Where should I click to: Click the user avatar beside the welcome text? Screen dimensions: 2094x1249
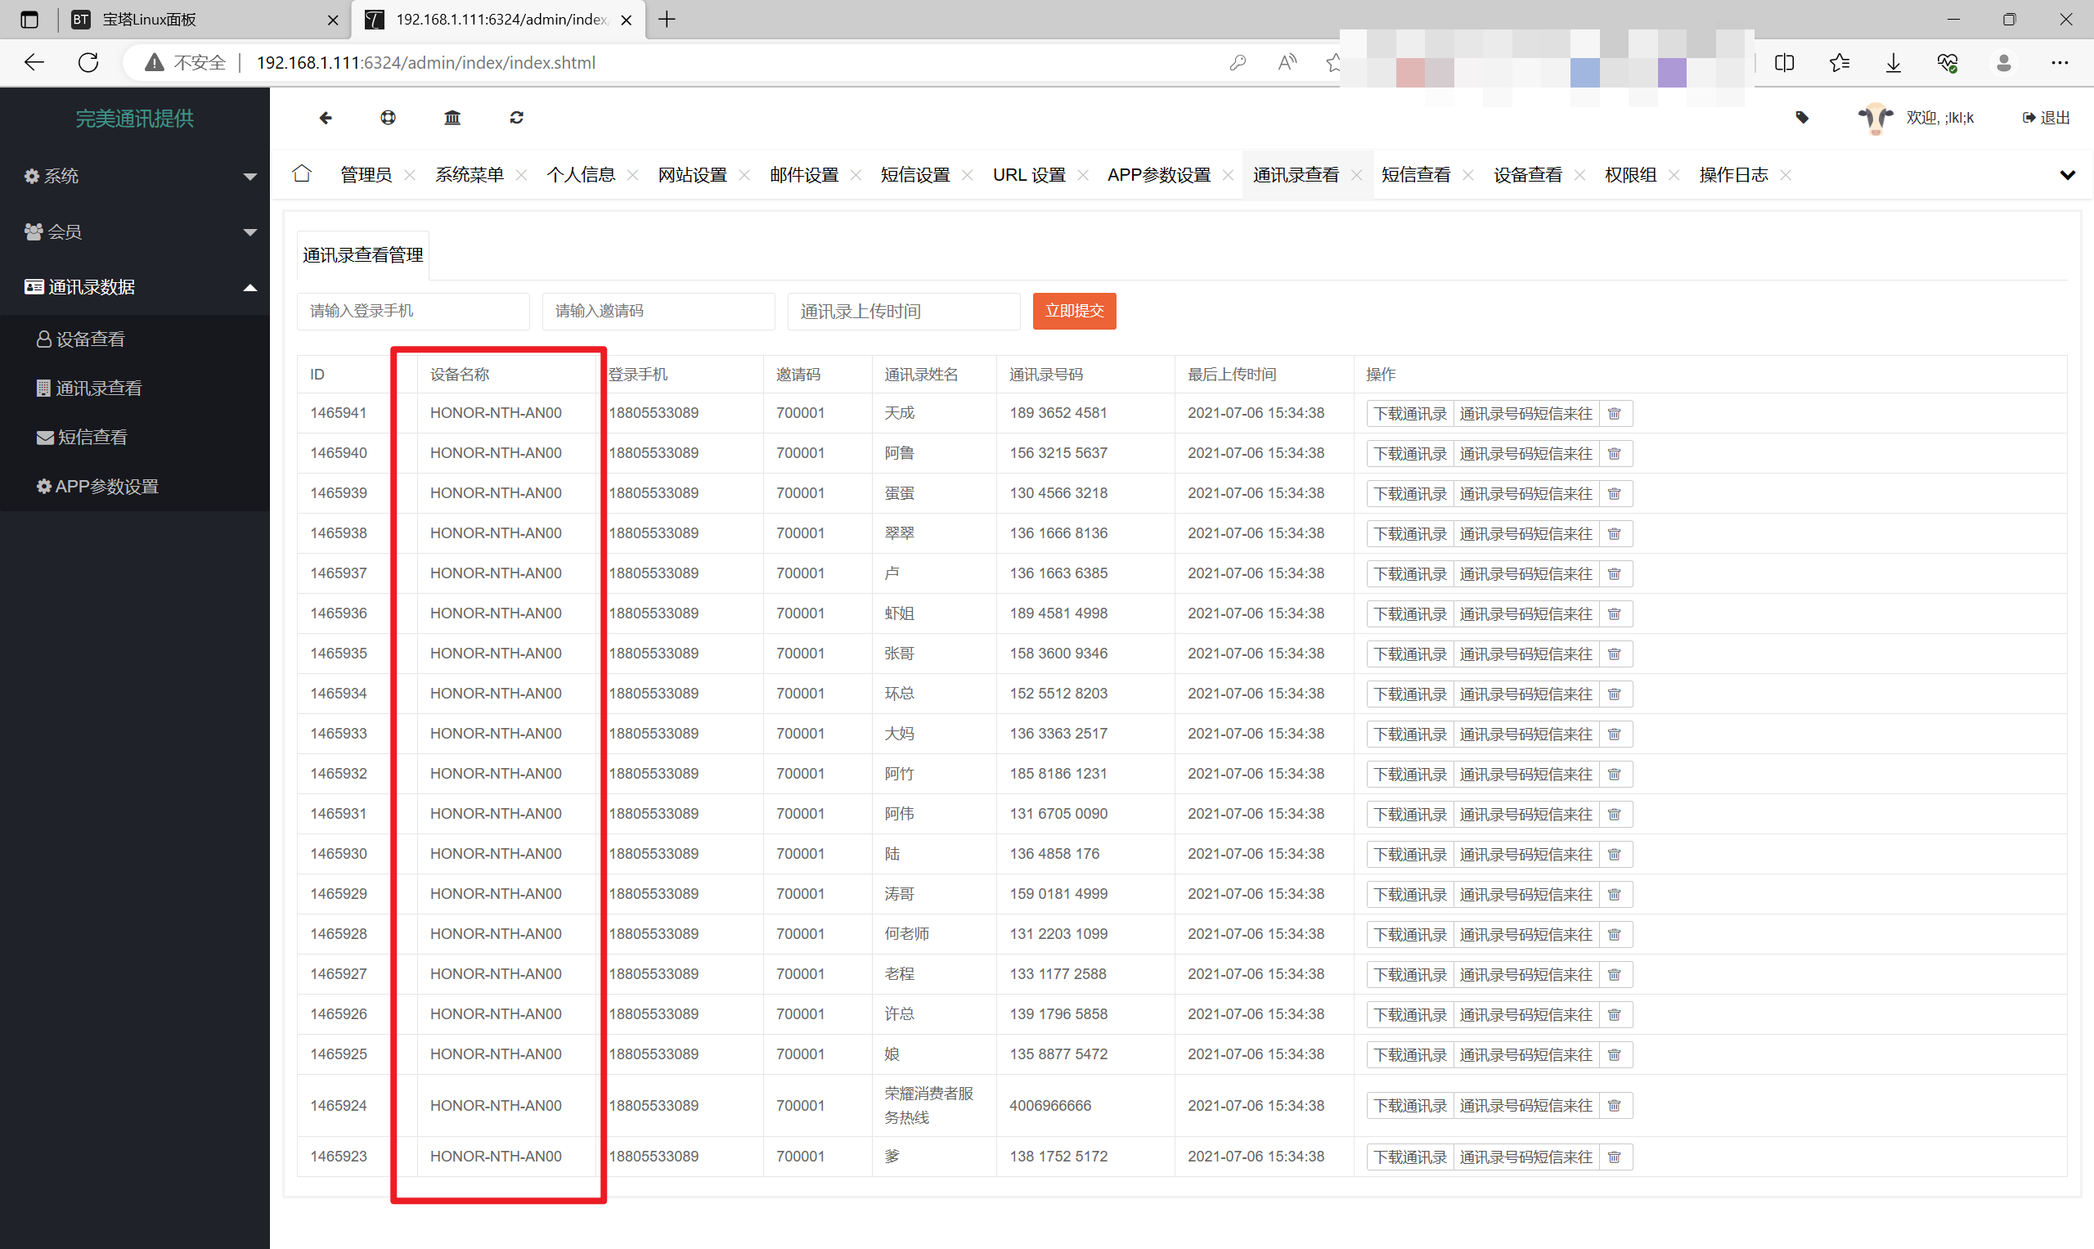tap(1876, 118)
